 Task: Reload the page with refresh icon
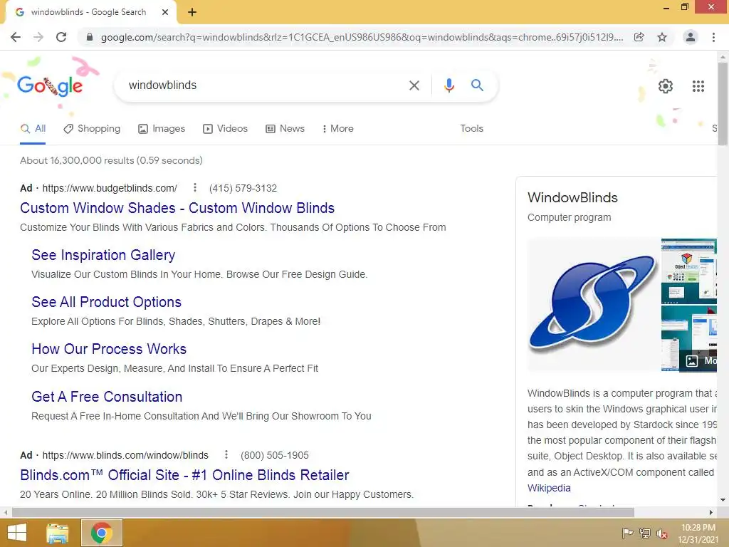pyautogui.click(x=61, y=37)
